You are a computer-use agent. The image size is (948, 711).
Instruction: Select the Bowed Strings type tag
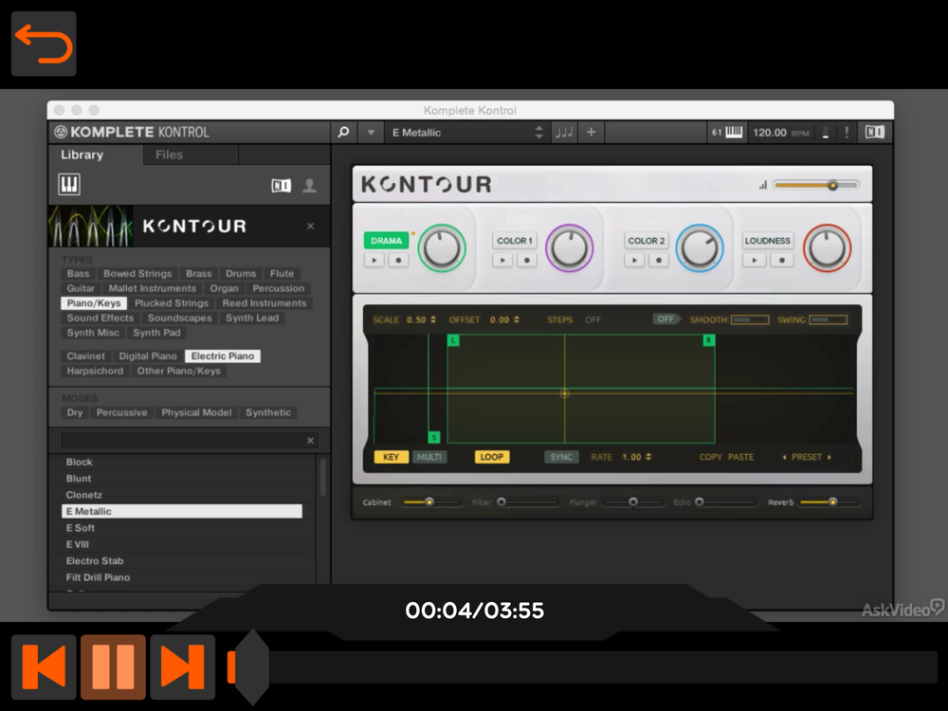click(x=137, y=273)
